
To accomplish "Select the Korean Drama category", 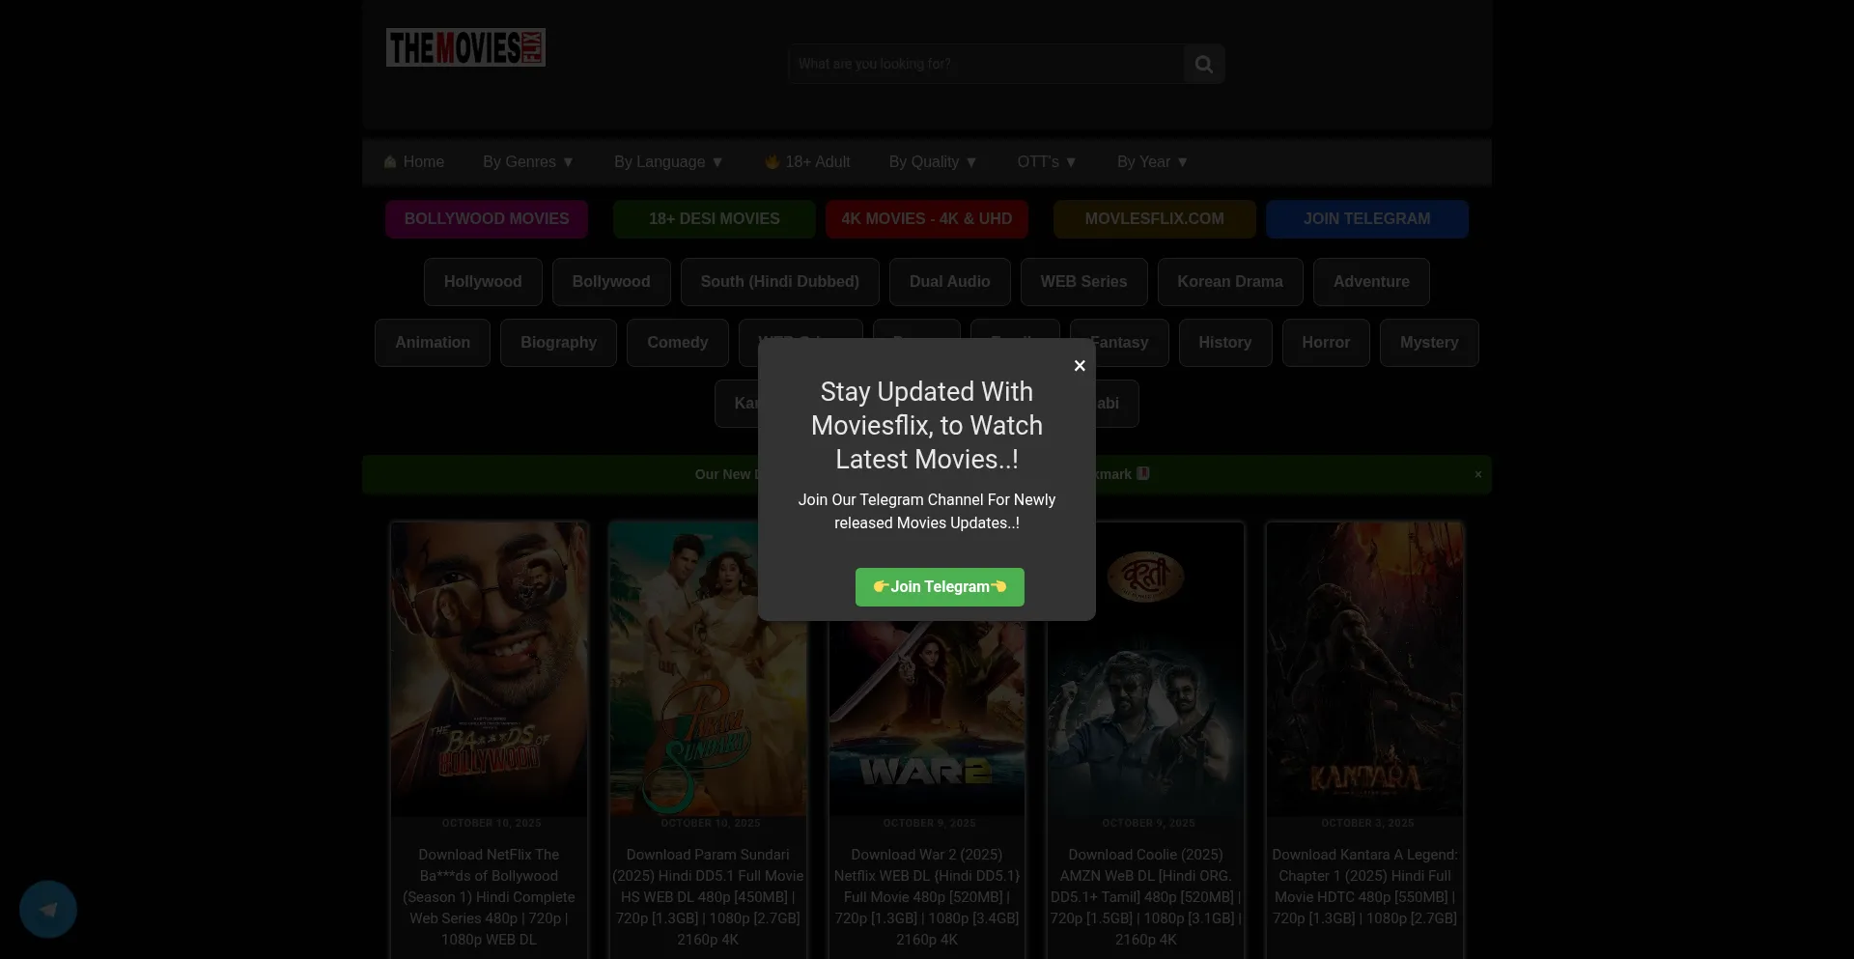I will coord(1229,282).
